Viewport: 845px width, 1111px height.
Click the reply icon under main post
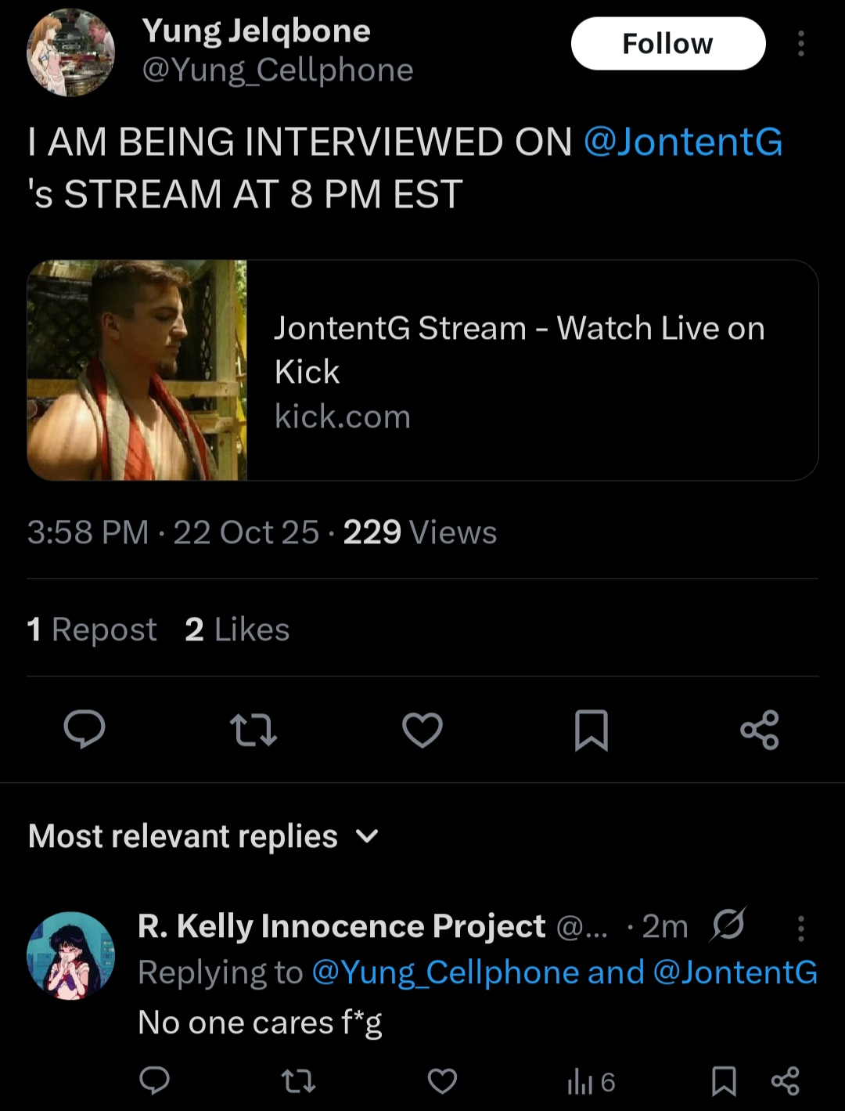[84, 730]
